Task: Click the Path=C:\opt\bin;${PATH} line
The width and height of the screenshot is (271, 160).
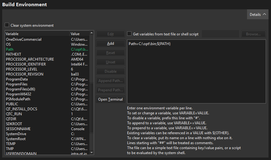Action: click(x=150, y=44)
